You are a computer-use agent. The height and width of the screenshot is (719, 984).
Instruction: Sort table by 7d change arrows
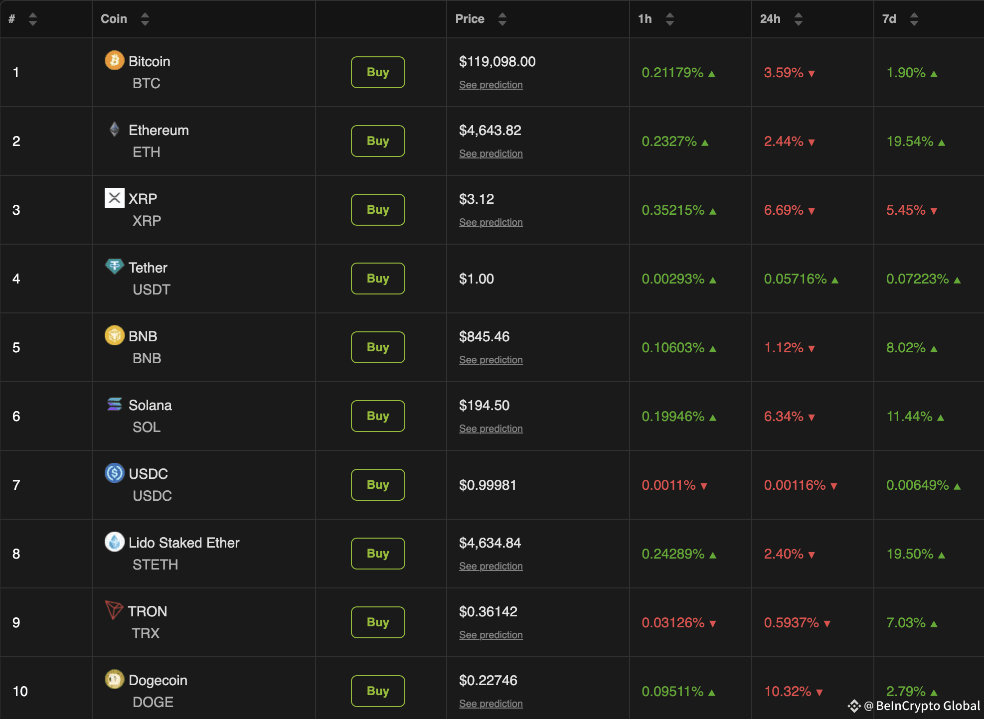click(914, 19)
